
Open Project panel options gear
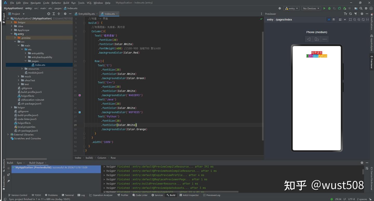tap(65, 14)
